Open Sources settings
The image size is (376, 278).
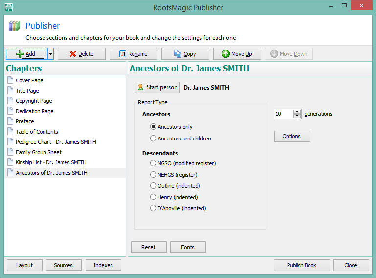point(64,265)
